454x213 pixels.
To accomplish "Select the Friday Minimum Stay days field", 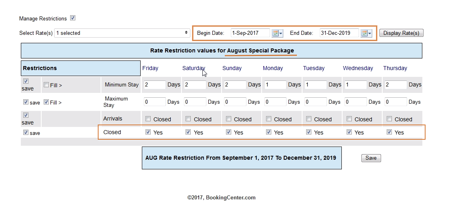I will coord(155,85).
